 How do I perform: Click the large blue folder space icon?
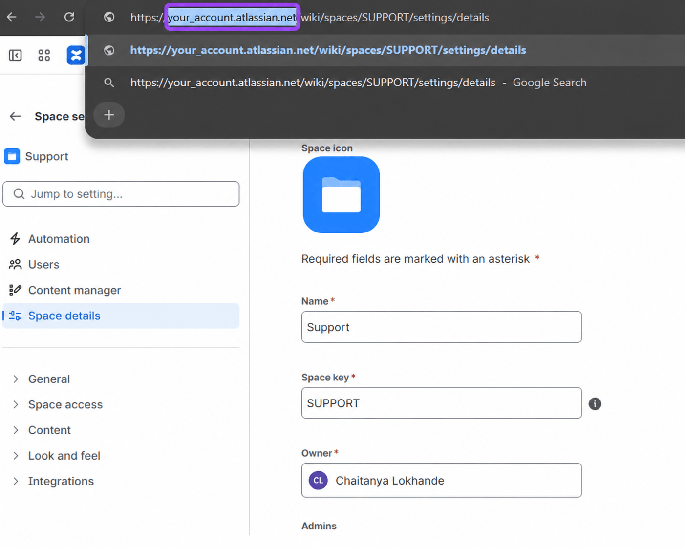342,195
